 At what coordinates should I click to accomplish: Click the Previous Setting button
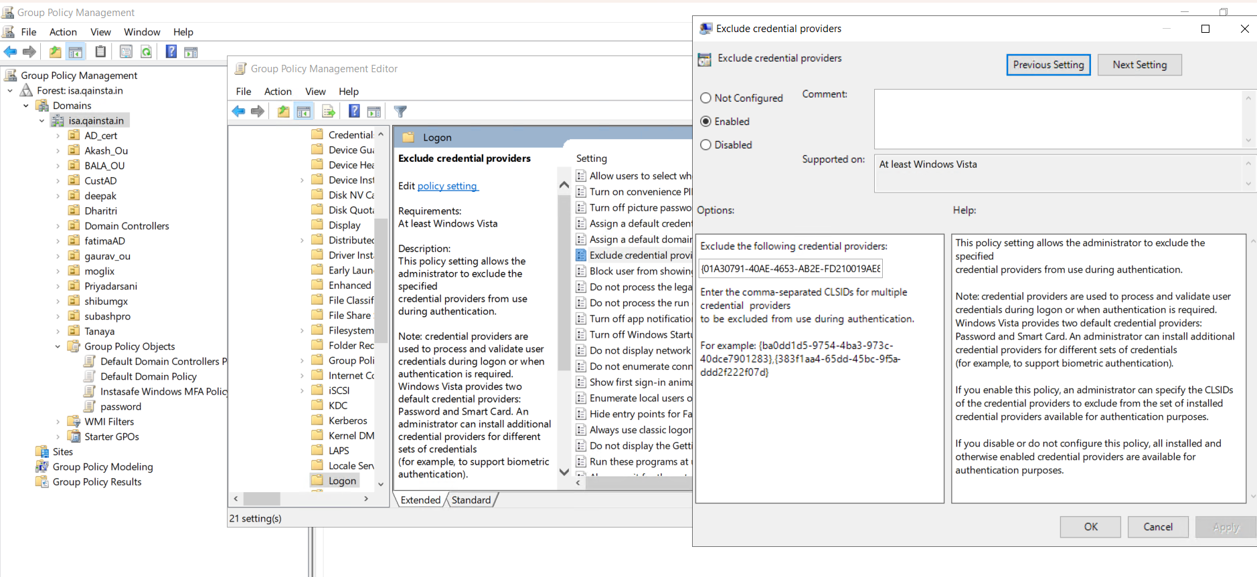[x=1048, y=65]
